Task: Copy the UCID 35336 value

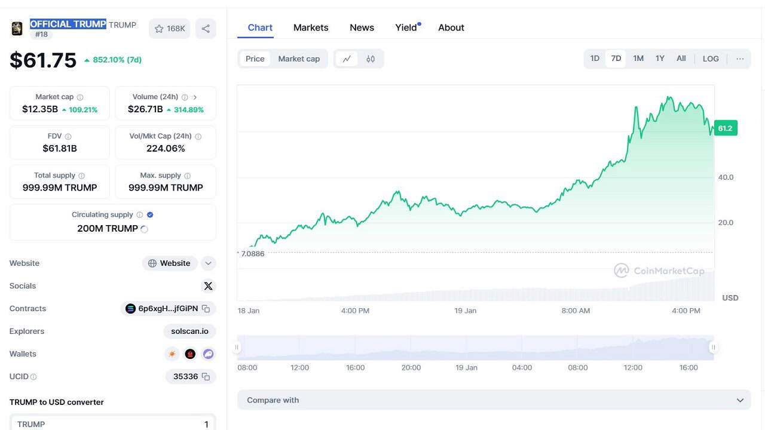Action: click(x=206, y=377)
